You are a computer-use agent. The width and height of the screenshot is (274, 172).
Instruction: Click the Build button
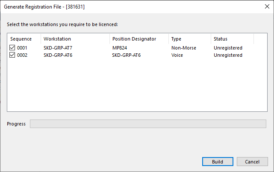point(218,161)
